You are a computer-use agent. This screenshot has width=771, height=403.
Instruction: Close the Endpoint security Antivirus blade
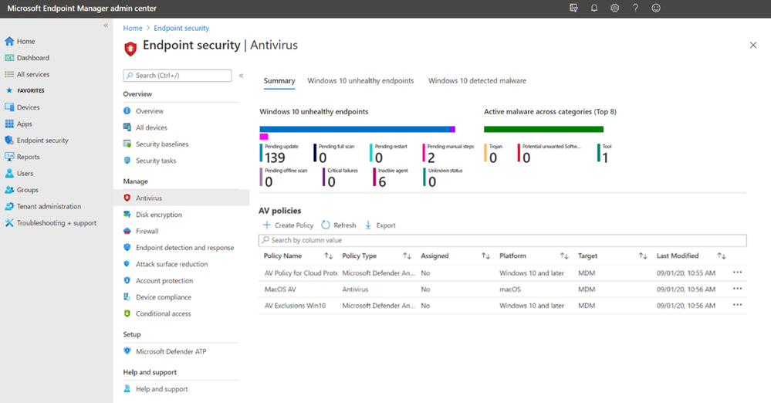coord(752,46)
